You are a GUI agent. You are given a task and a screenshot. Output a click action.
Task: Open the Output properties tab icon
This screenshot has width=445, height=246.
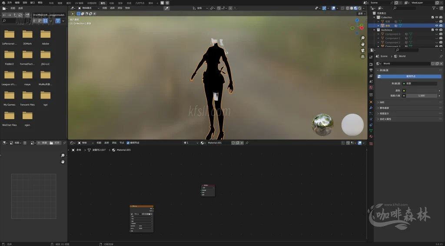[371, 70]
